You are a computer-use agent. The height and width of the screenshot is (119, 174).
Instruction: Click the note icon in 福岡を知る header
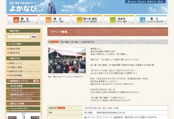click(x=8, y=58)
